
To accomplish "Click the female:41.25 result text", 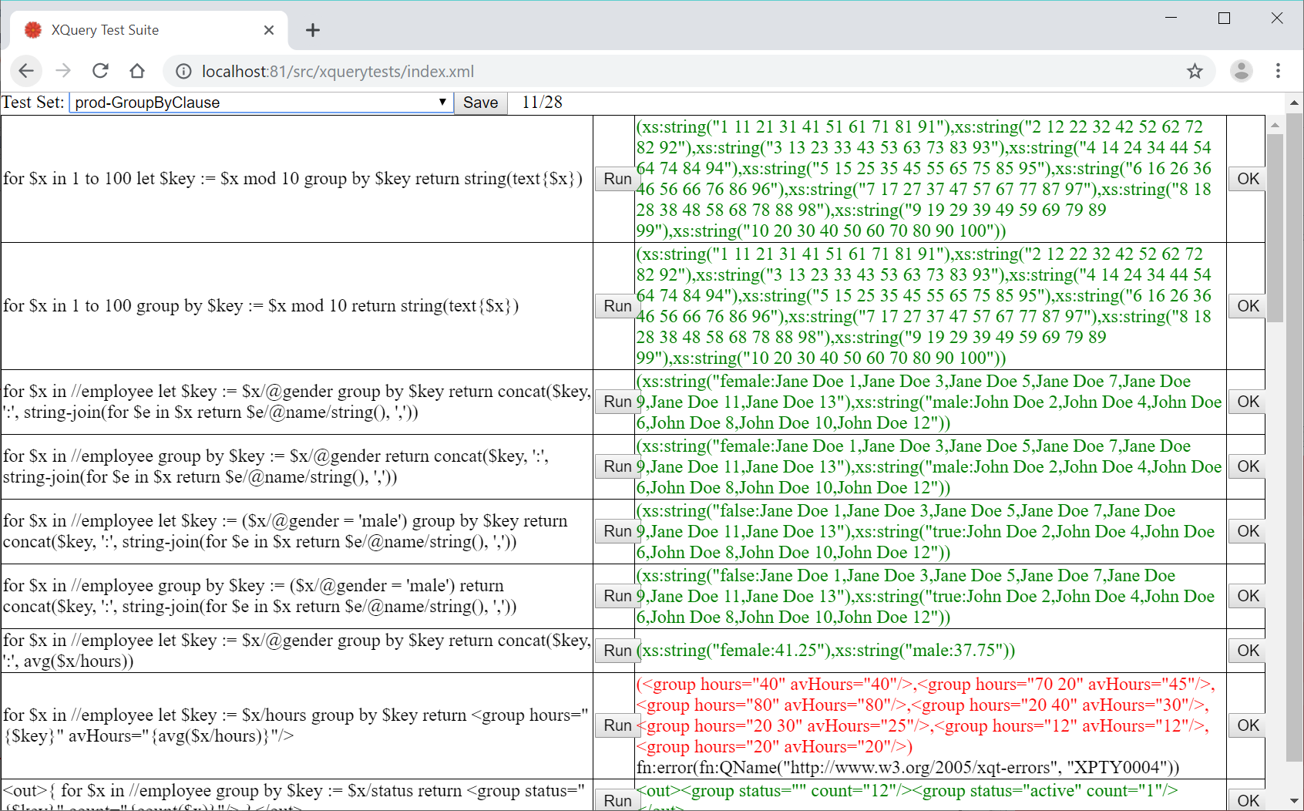I will [825, 651].
